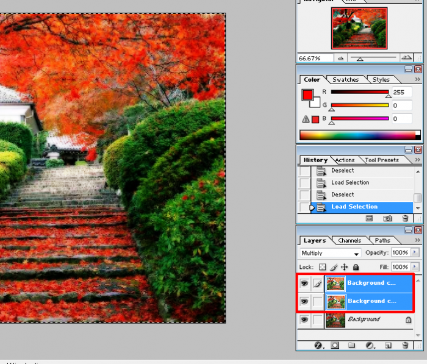Switch to the Swatches tab

[x=346, y=79]
